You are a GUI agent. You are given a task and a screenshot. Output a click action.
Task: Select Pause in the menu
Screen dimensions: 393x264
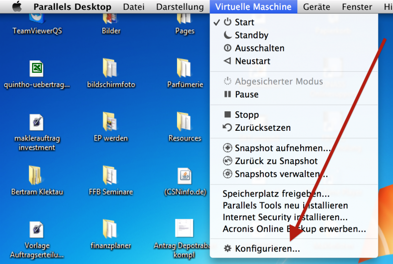point(294,94)
